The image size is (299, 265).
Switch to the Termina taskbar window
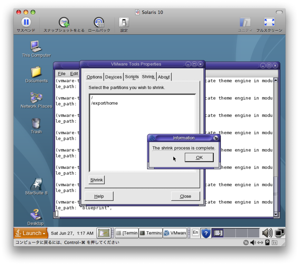pyautogui.click(x=151, y=233)
